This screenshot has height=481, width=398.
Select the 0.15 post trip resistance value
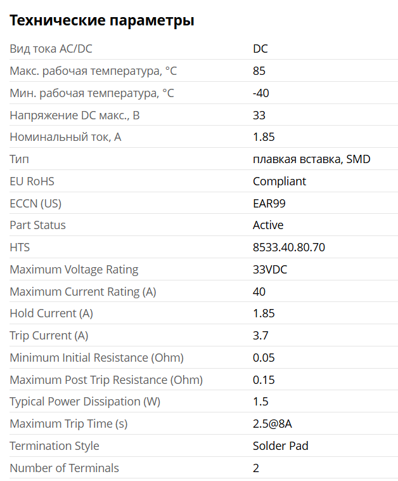pos(264,380)
